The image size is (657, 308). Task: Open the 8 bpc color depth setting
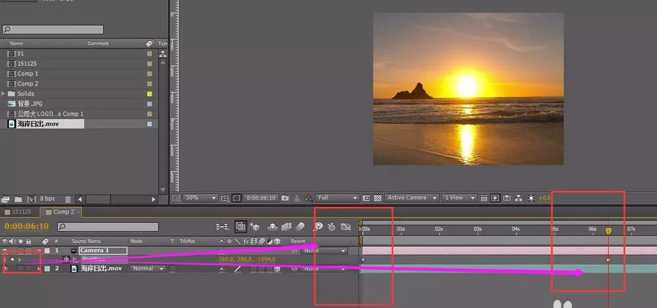(x=47, y=198)
